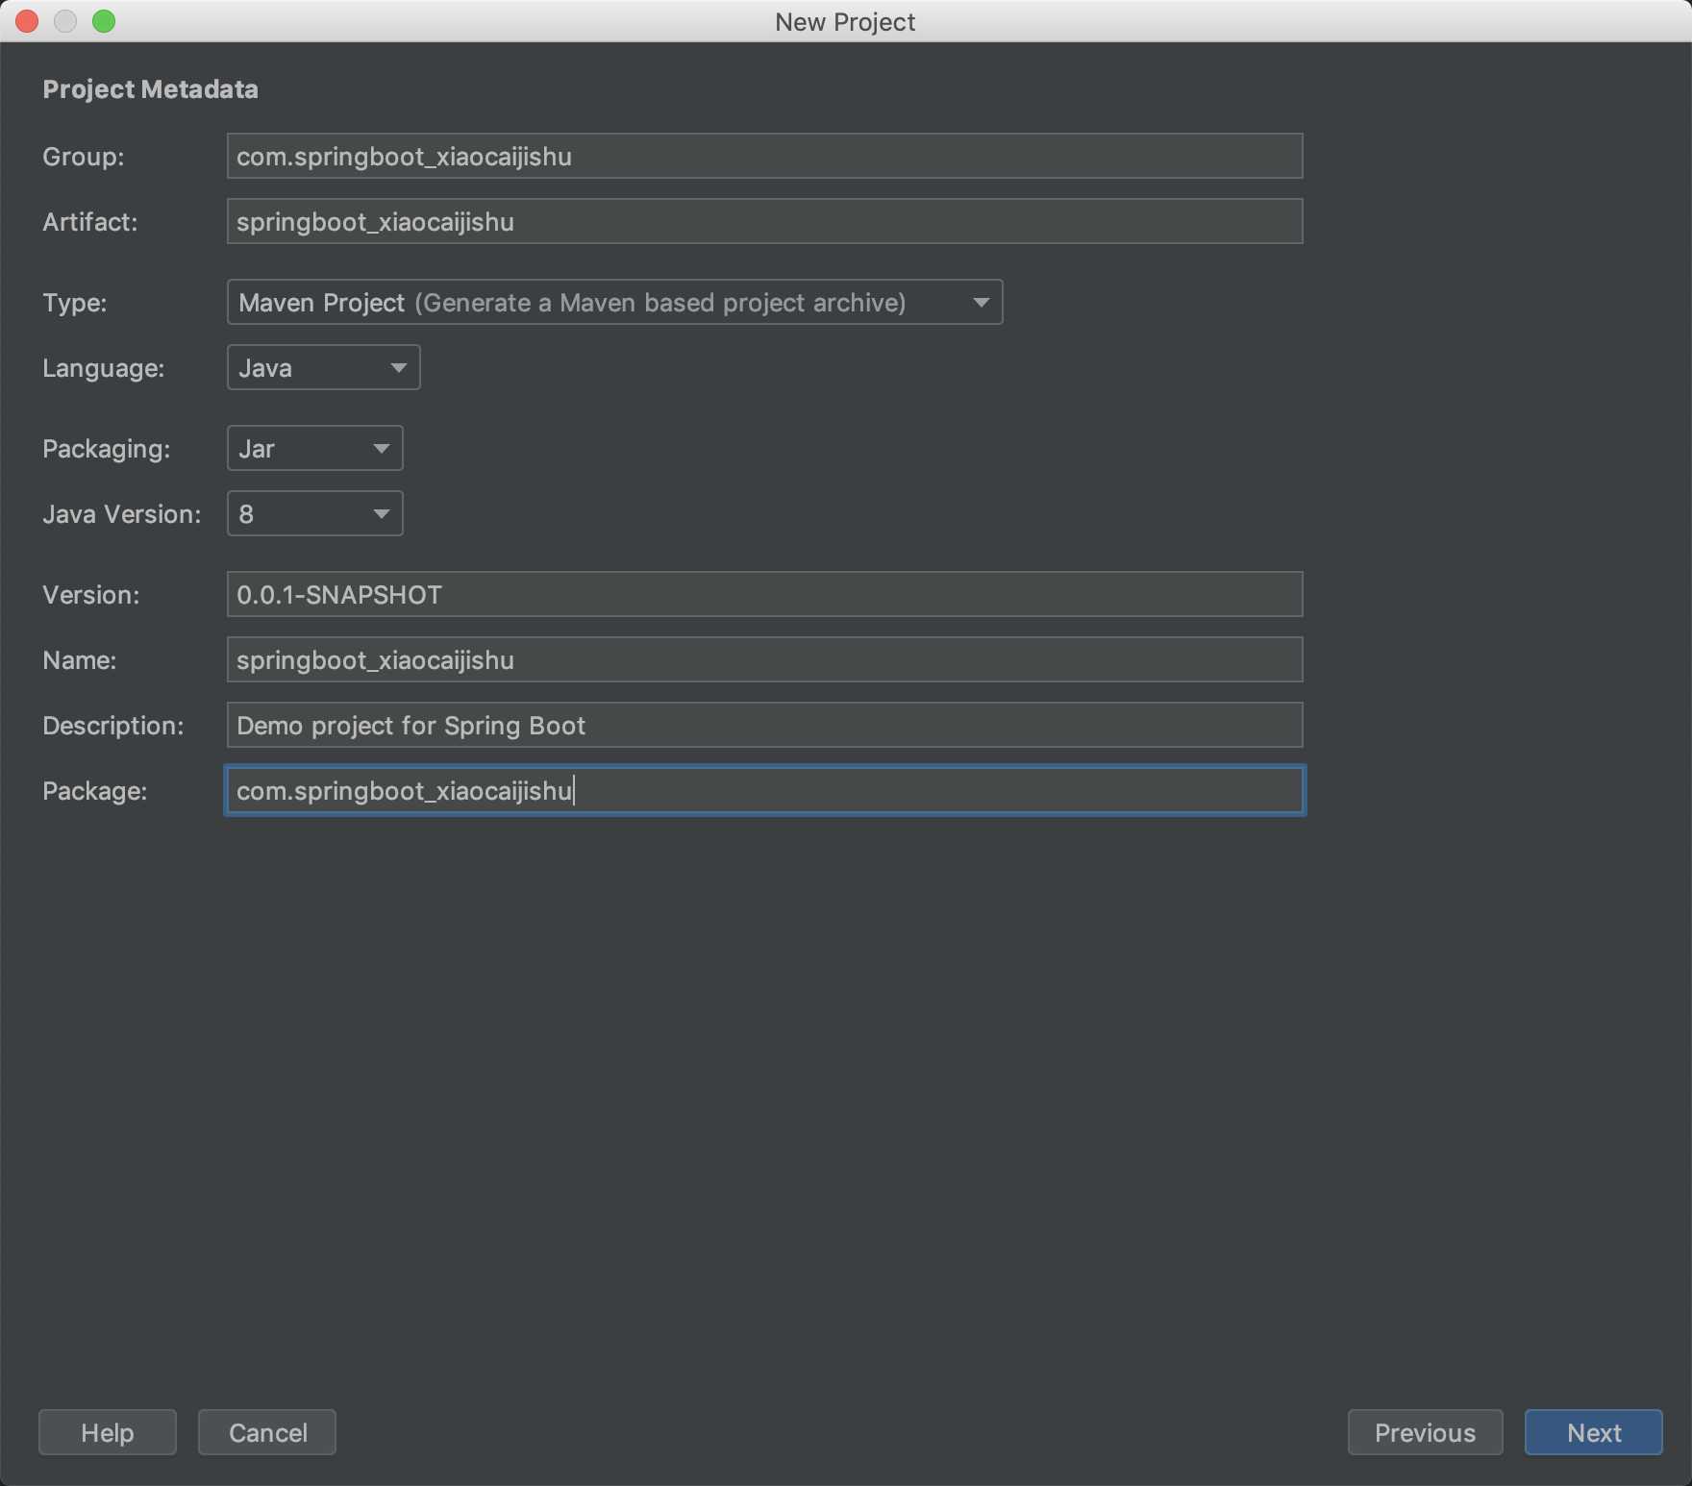Click the Group input field
This screenshot has height=1486, width=1692.
pyautogui.click(x=764, y=156)
